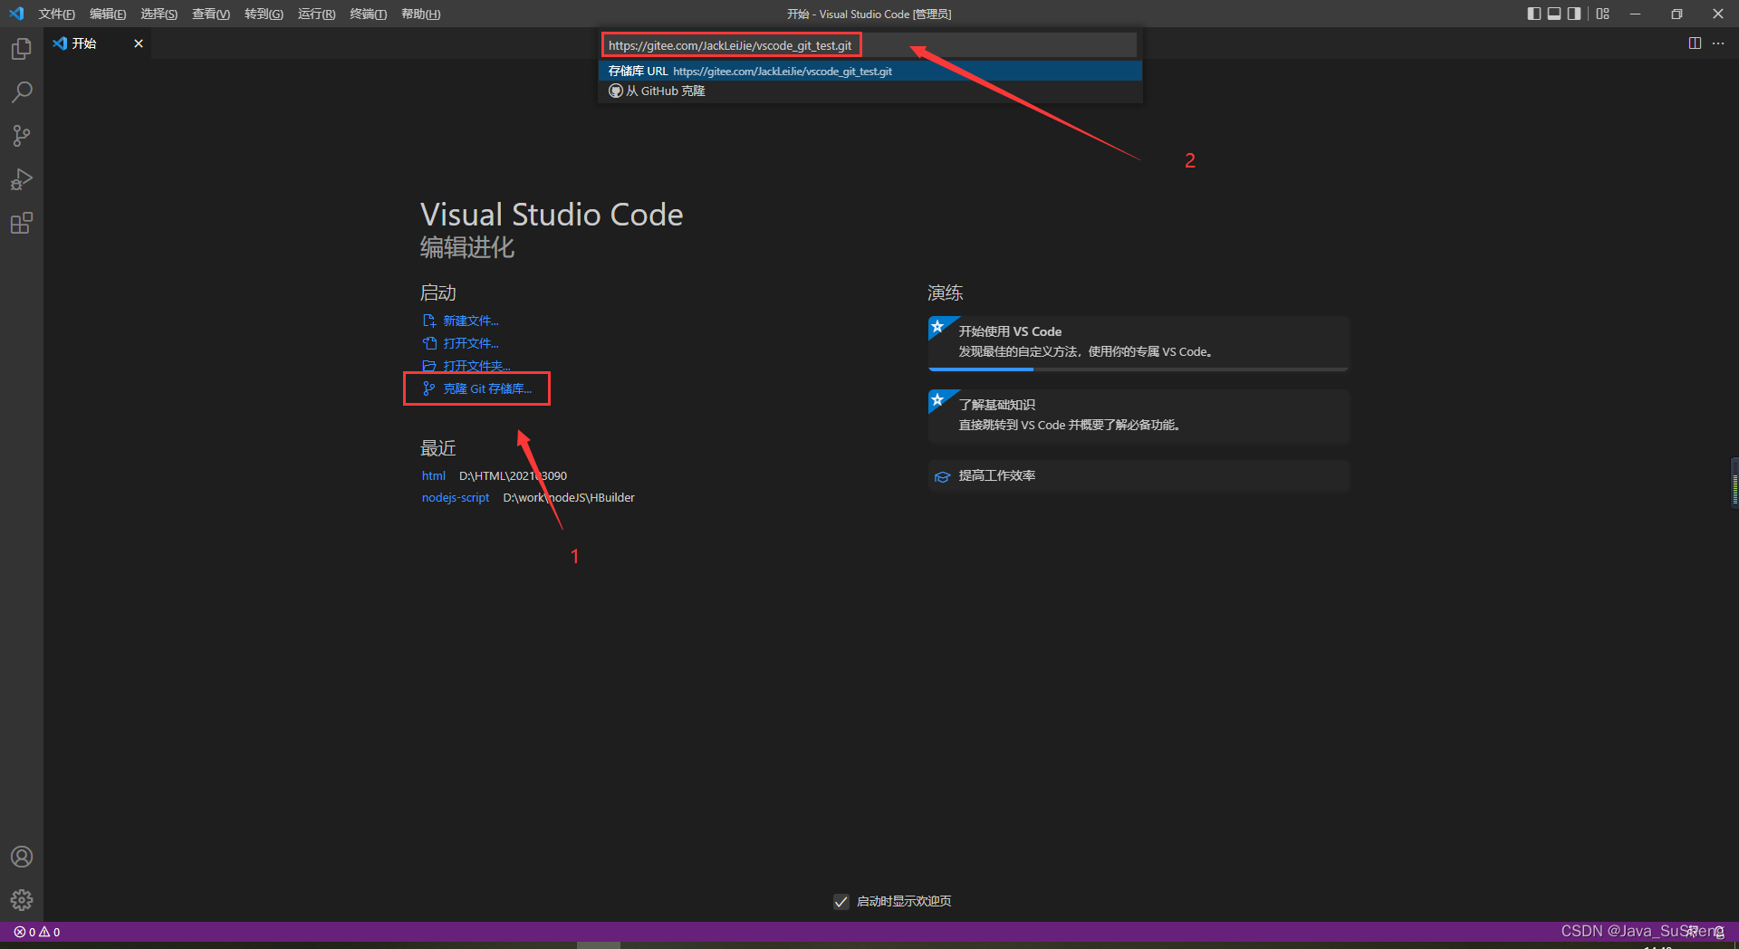Toggle the bottom panel layout icon
The image size is (1739, 949).
[x=1554, y=14]
